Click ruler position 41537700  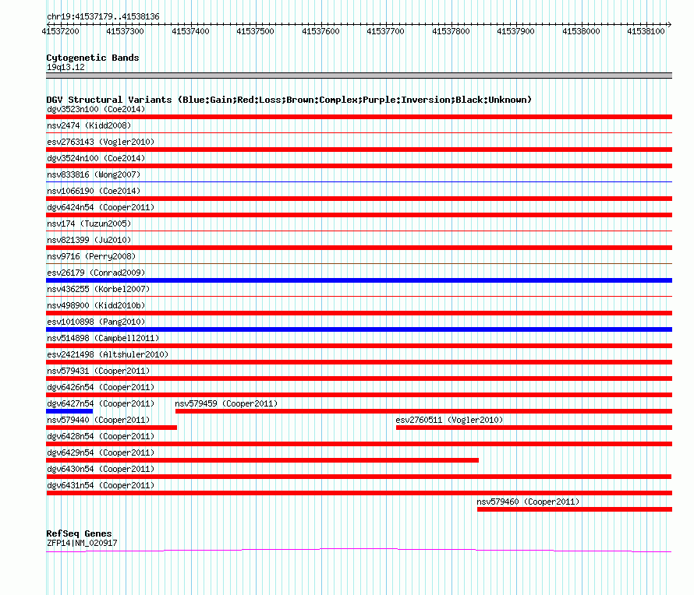pyautogui.click(x=385, y=31)
